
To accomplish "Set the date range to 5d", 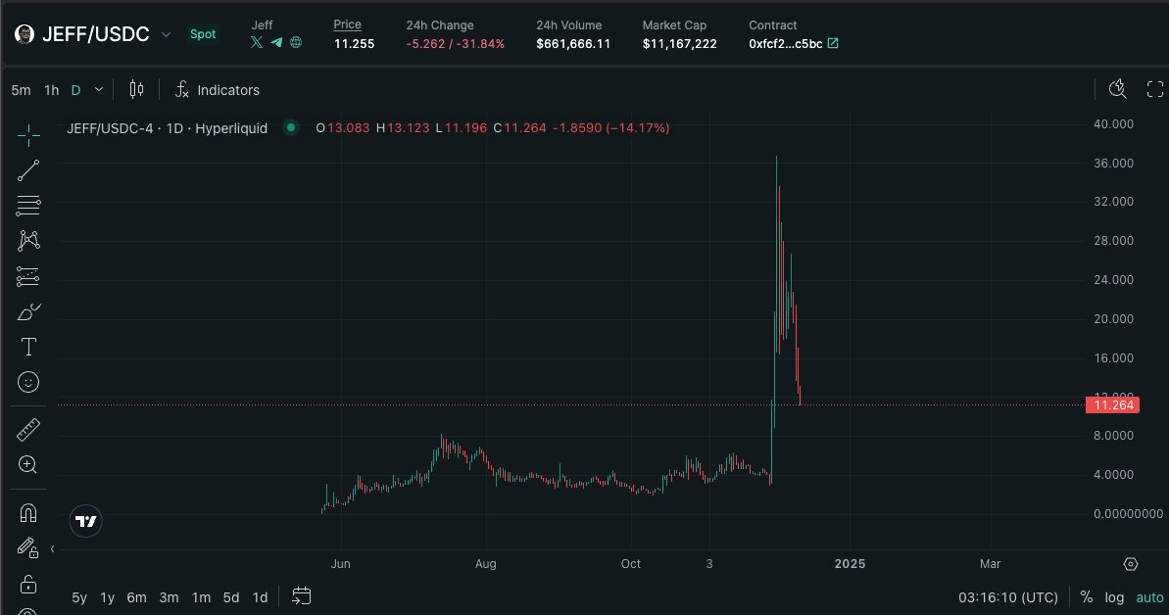I will tap(231, 597).
